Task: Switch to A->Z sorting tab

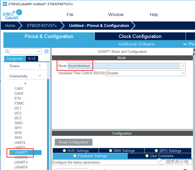Action: point(32,59)
